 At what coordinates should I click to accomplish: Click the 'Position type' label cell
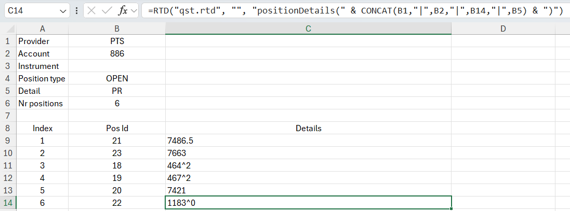coord(43,78)
